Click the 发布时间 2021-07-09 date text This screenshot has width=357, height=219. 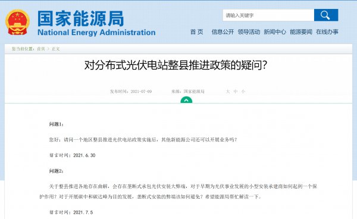point(131,92)
